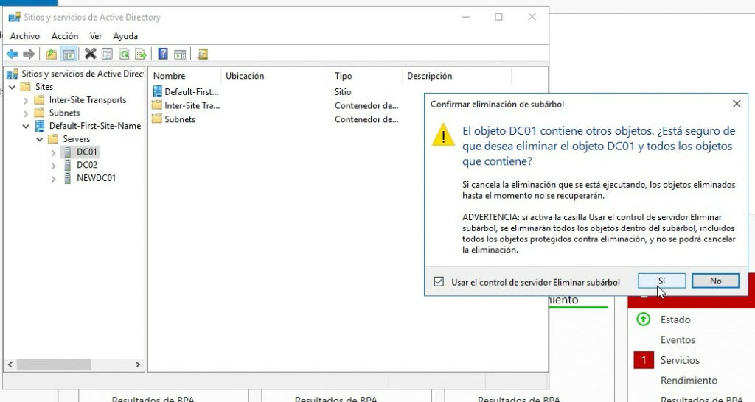The height and width of the screenshot is (402, 755).
Task: Toggle the show/hide console tree icon
Action: pos(69,54)
